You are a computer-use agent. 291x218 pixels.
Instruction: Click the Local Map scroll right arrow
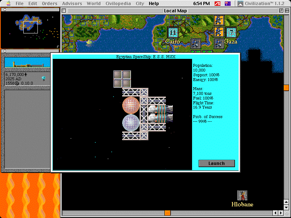point(281,213)
